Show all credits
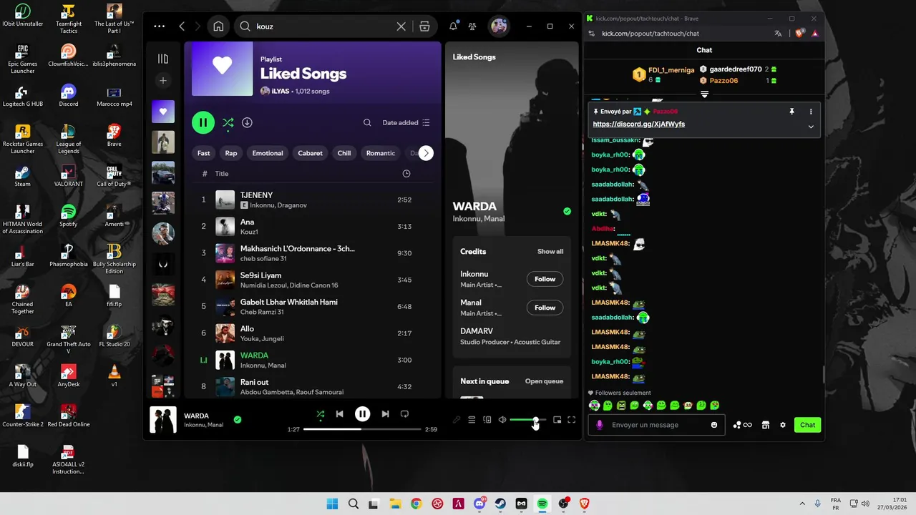 (550, 252)
